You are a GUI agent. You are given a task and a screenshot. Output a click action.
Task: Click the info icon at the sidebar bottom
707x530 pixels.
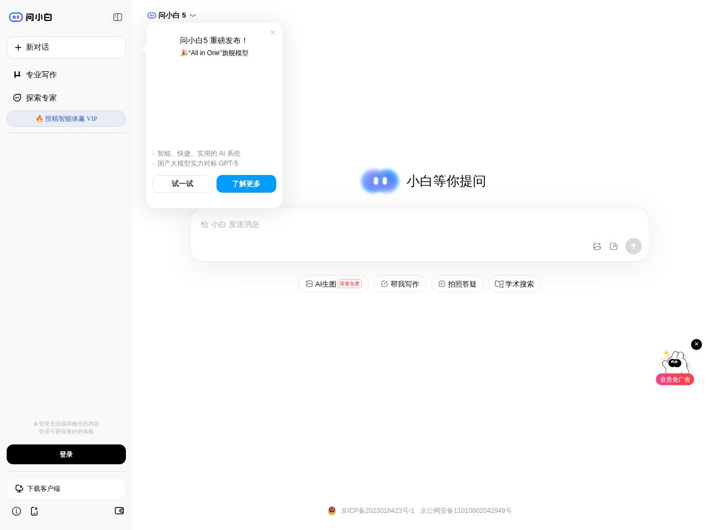pyautogui.click(x=17, y=511)
